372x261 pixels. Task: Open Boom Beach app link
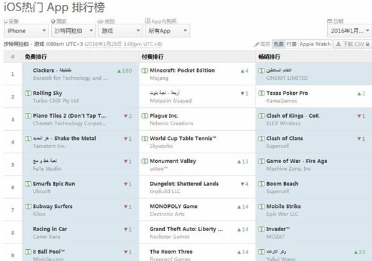[282, 184]
